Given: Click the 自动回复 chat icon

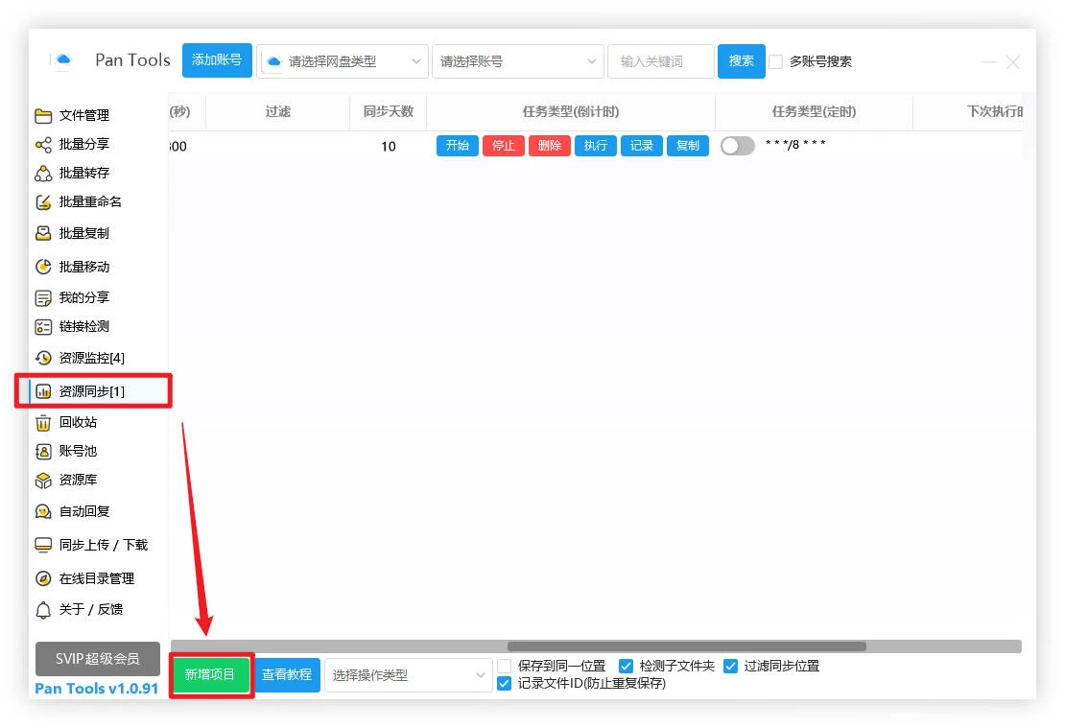Looking at the screenshot, I should [43, 512].
